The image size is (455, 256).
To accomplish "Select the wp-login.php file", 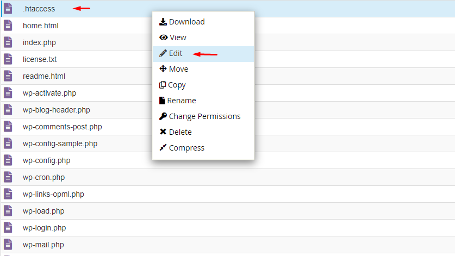I will (227, 228).
